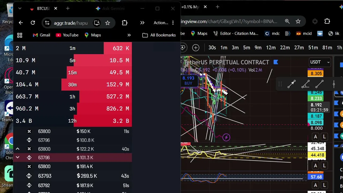This screenshot has width=343, height=193.
Task: Reload the aggr.trade page
Action: click(33, 23)
